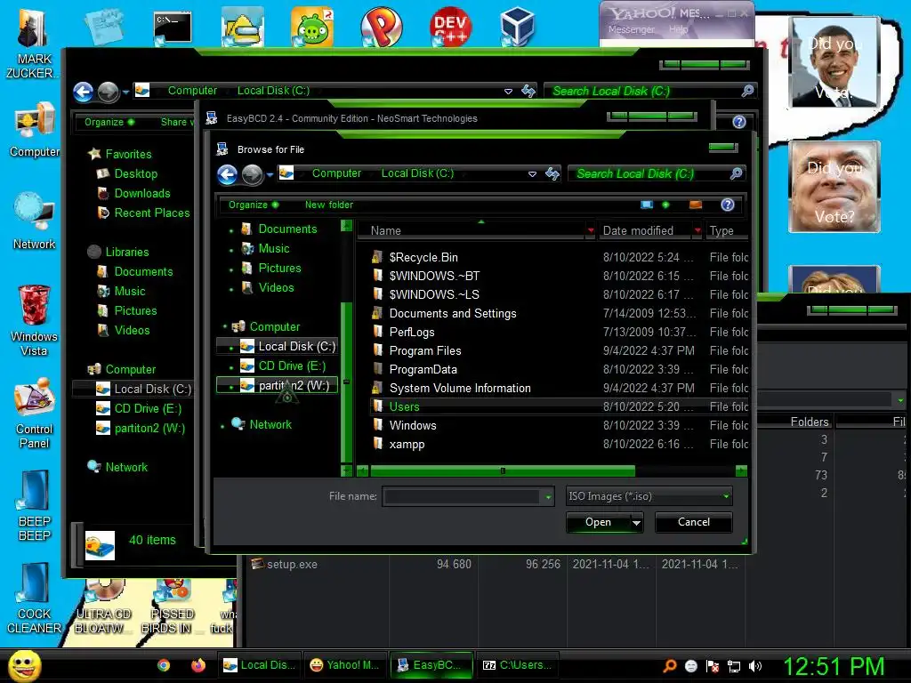Open File name history dropdown arrow
This screenshot has width=911, height=683.
(x=548, y=497)
